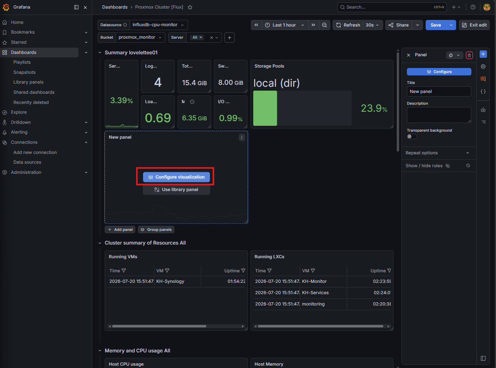Click the Datasource info icon
Image resolution: width=496 pixels, height=368 pixels.
[125, 25]
